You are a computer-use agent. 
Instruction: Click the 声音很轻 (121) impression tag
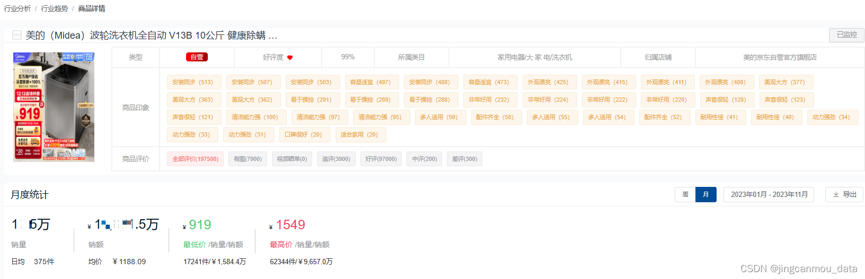tap(193, 117)
